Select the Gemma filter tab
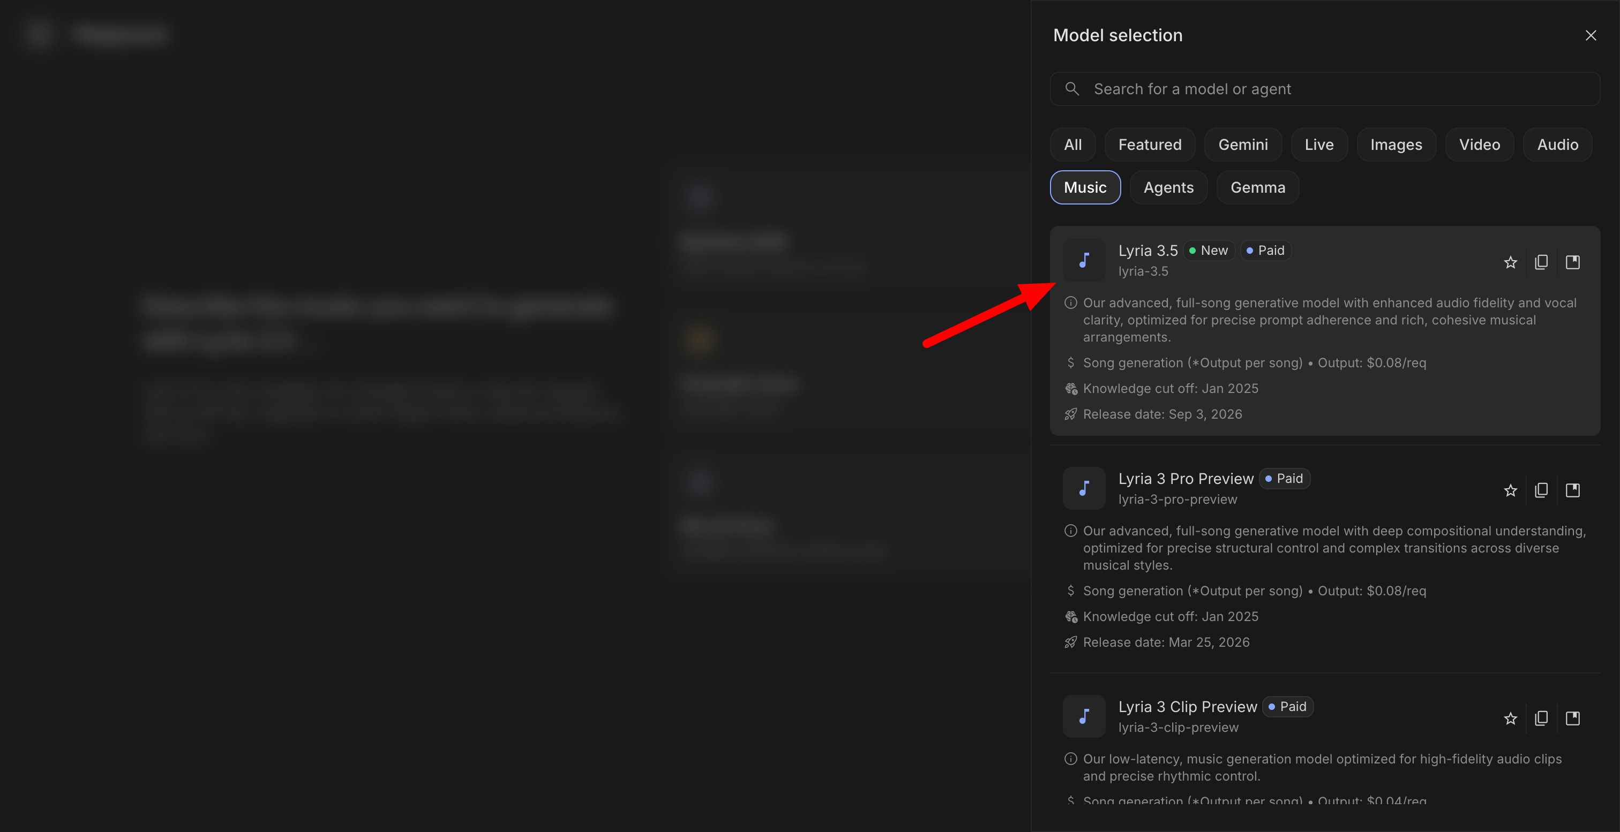This screenshot has width=1620, height=832. 1258,187
